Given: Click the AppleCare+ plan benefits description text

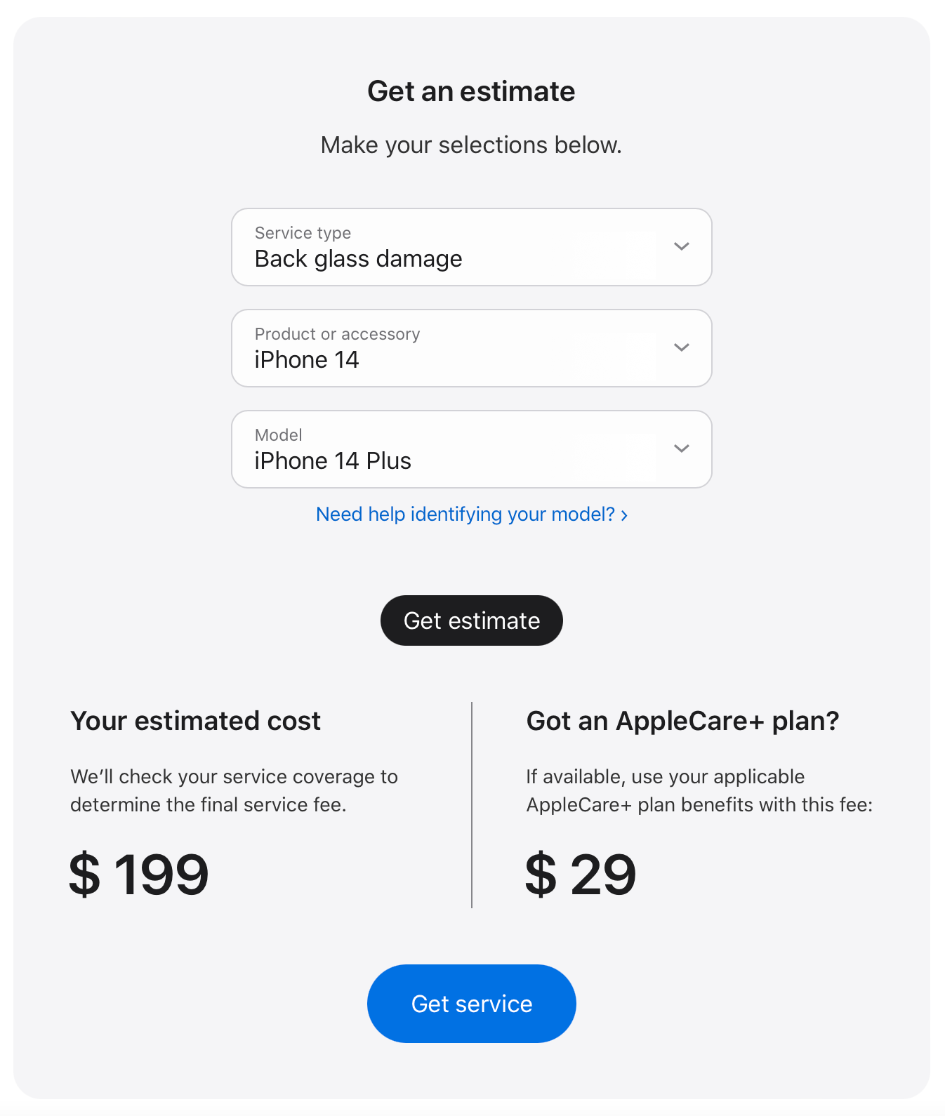Looking at the screenshot, I should (x=699, y=790).
